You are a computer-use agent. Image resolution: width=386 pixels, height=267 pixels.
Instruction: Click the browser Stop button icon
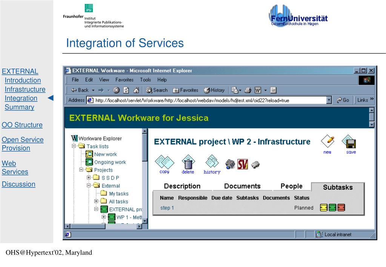click(117, 90)
